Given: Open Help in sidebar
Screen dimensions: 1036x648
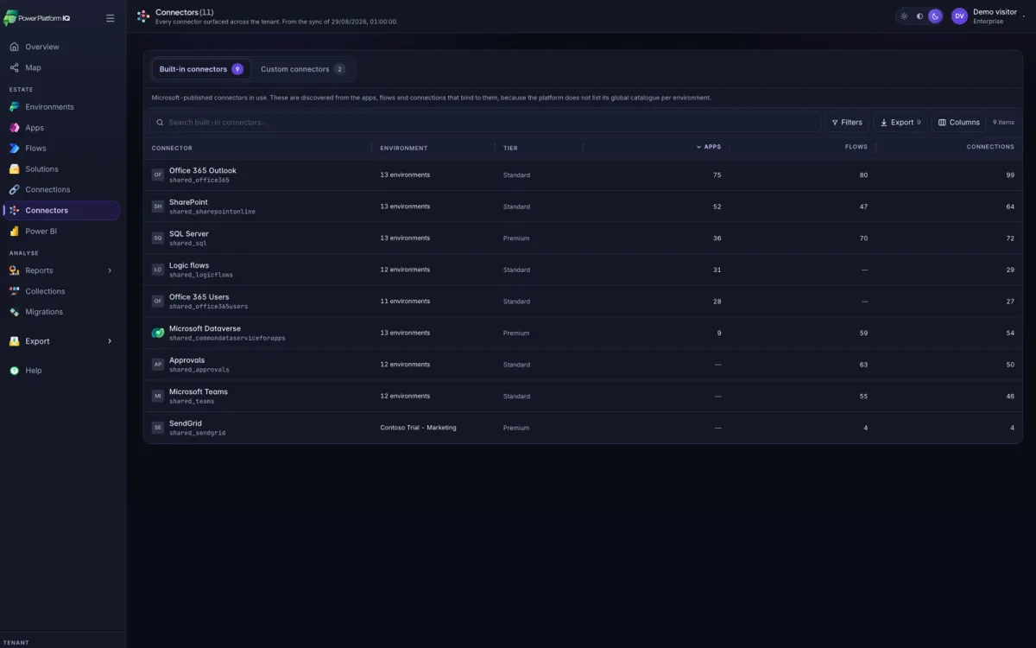Looking at the screenshot, I should click(x=62, y=371).
